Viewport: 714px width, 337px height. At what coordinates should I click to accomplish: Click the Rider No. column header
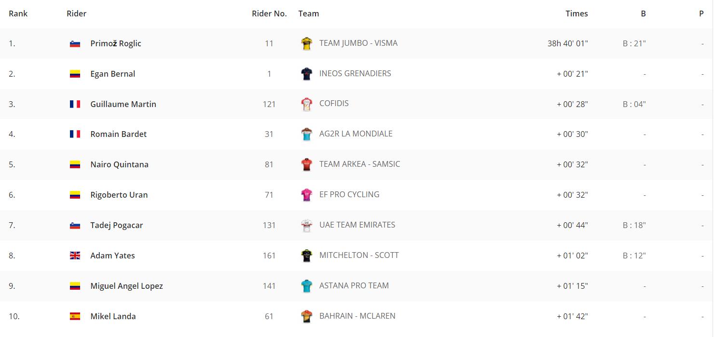269,13
